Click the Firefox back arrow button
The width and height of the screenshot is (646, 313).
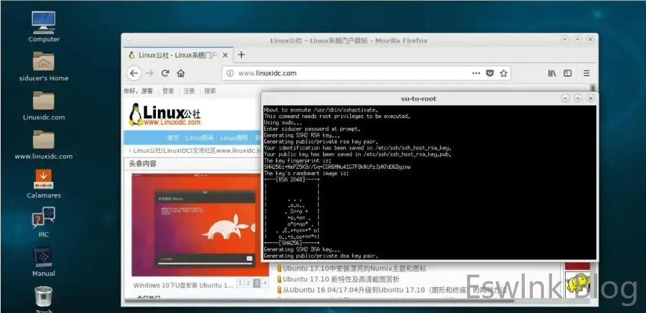coord(134,73)
